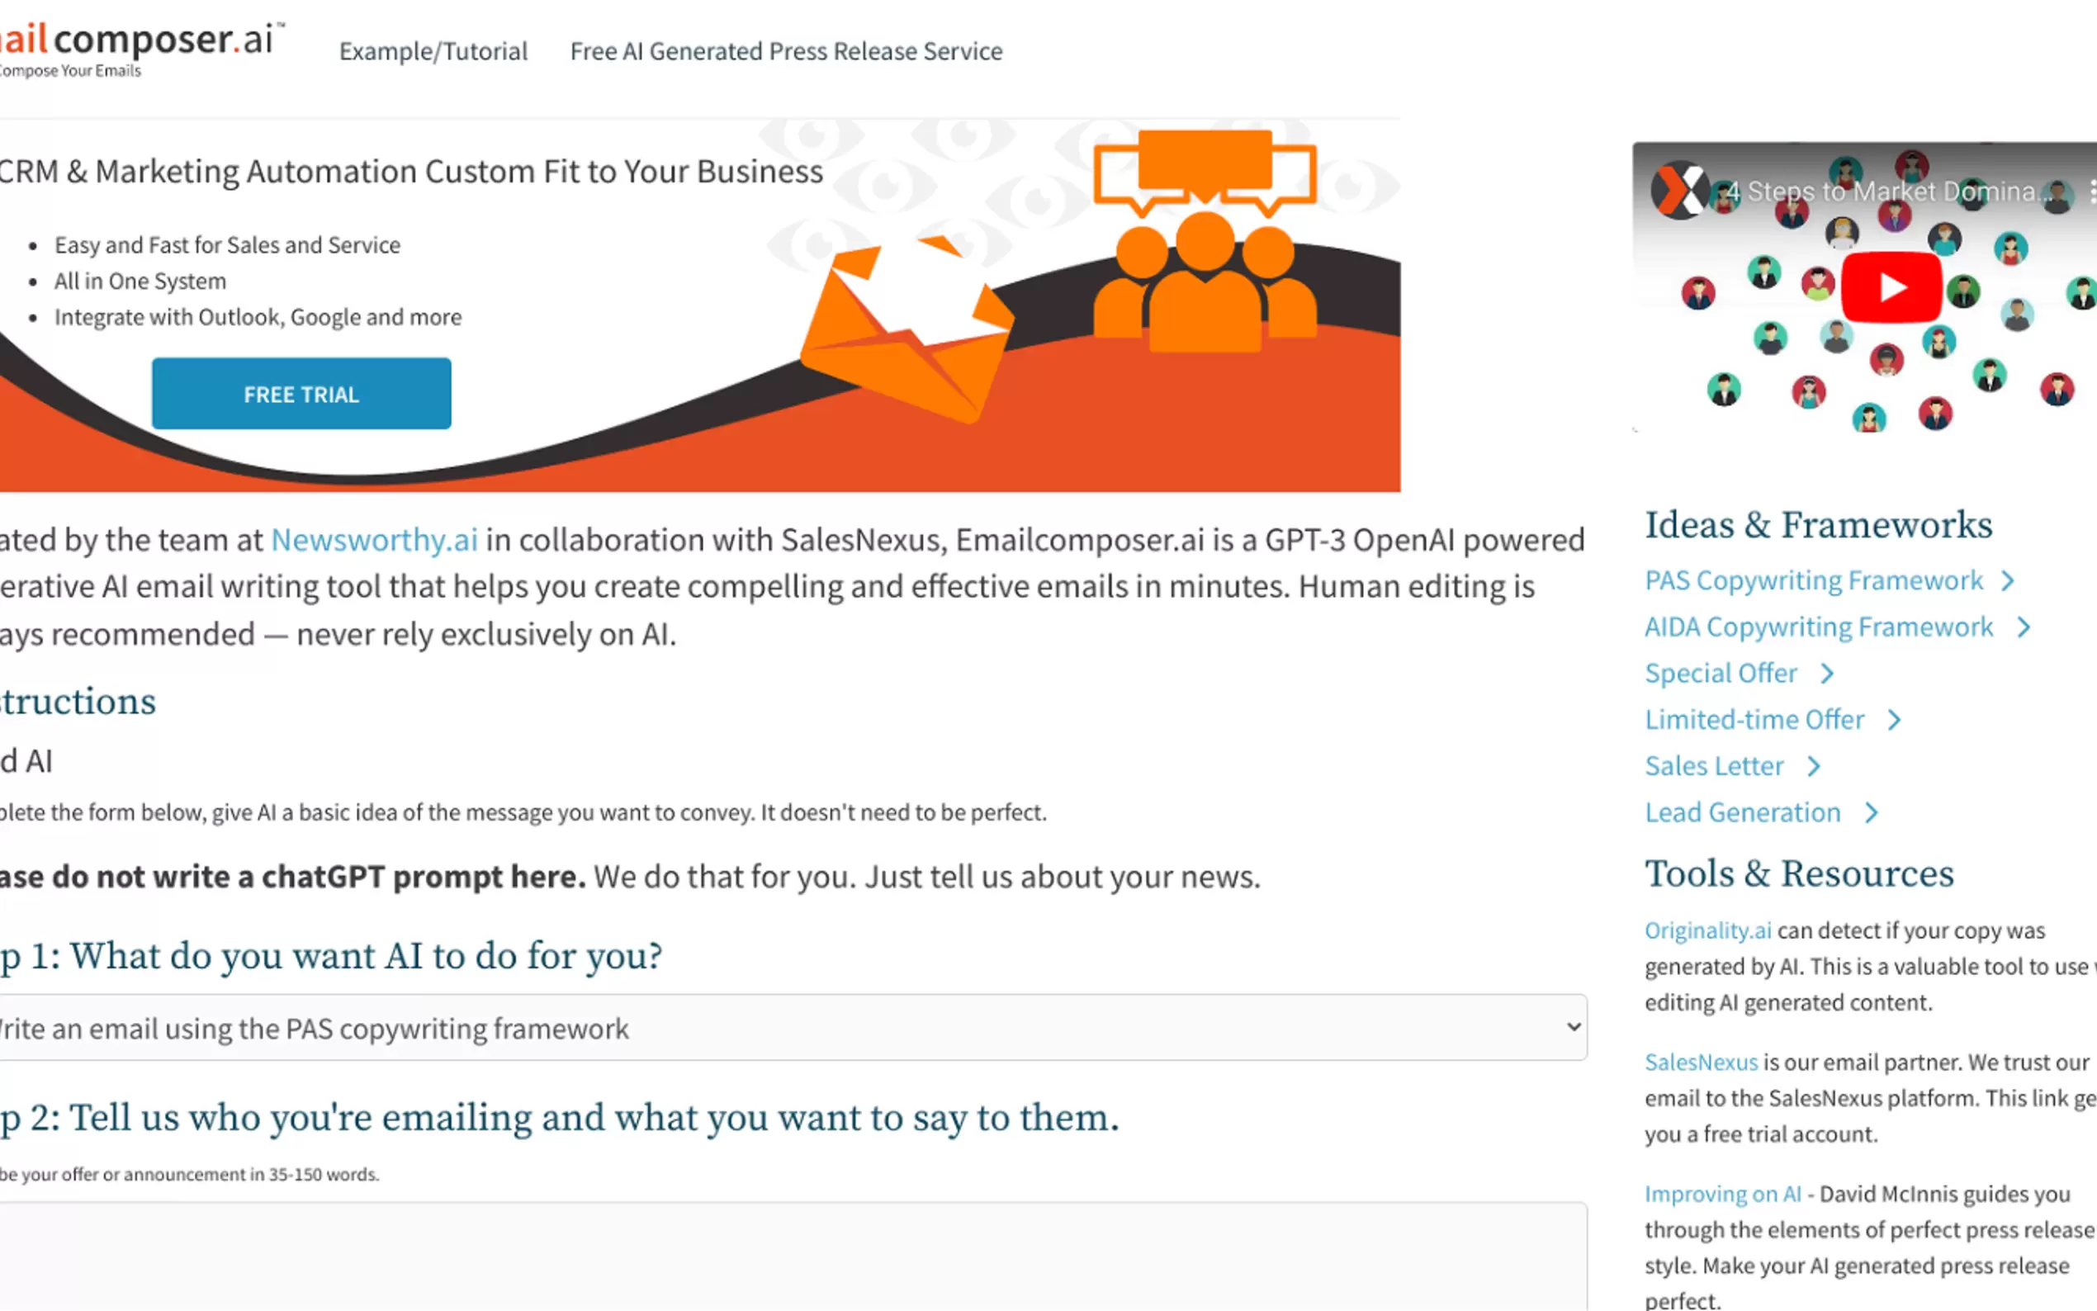The height and width of the screenshot is (1311, 2097).
Task: Click the FREE TRIAL button
Action: [x=301, y=394]
